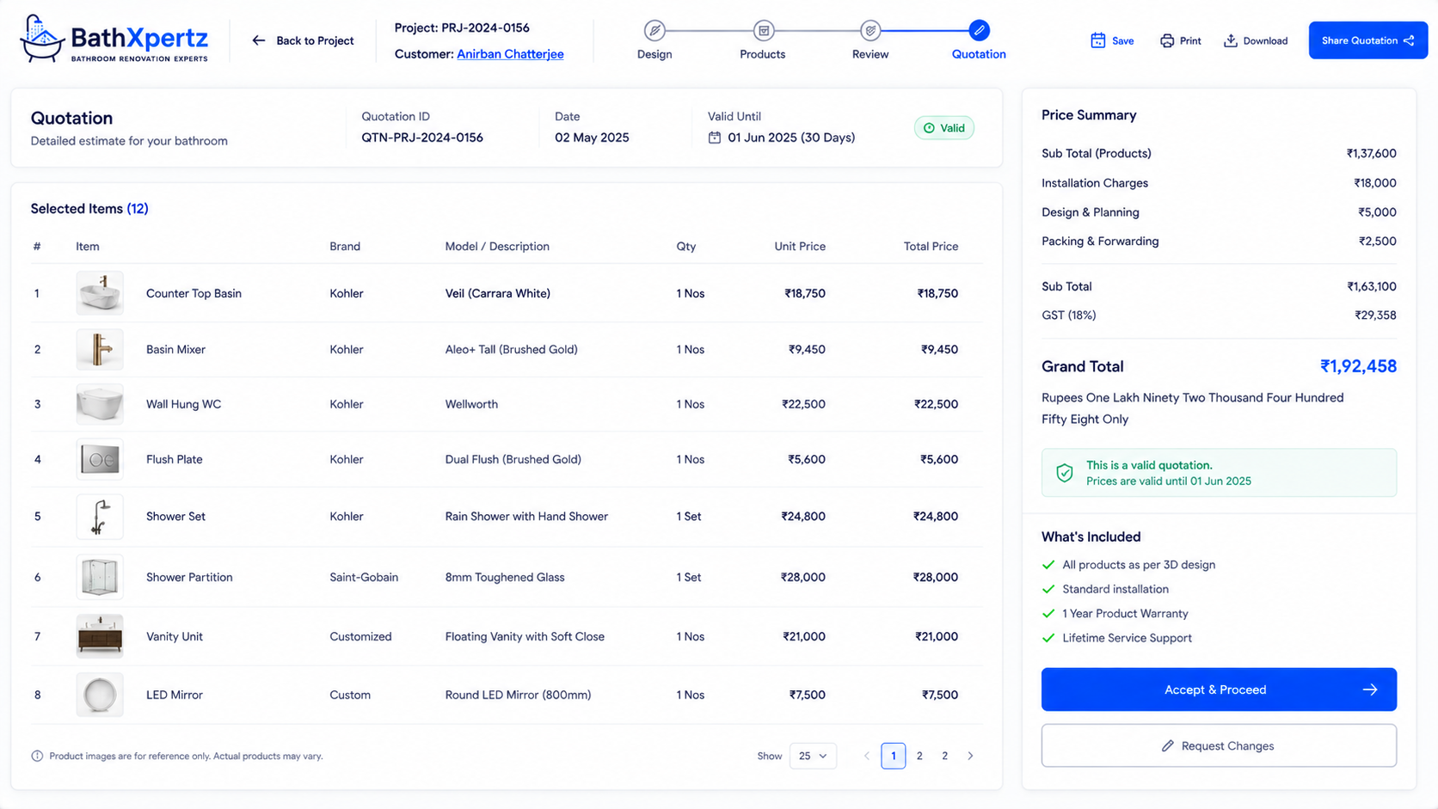Viewport: 1438px width, 809px height.
Task: Click the quotation ID QTN-PRJ-2024-0156
Action: [422, 138]
